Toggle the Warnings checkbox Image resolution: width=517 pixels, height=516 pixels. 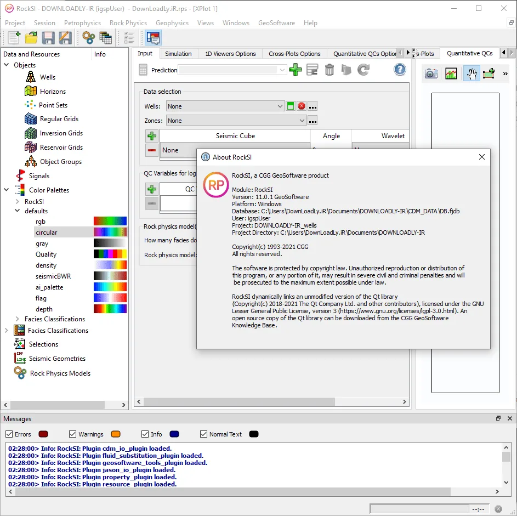click(72, 434)
